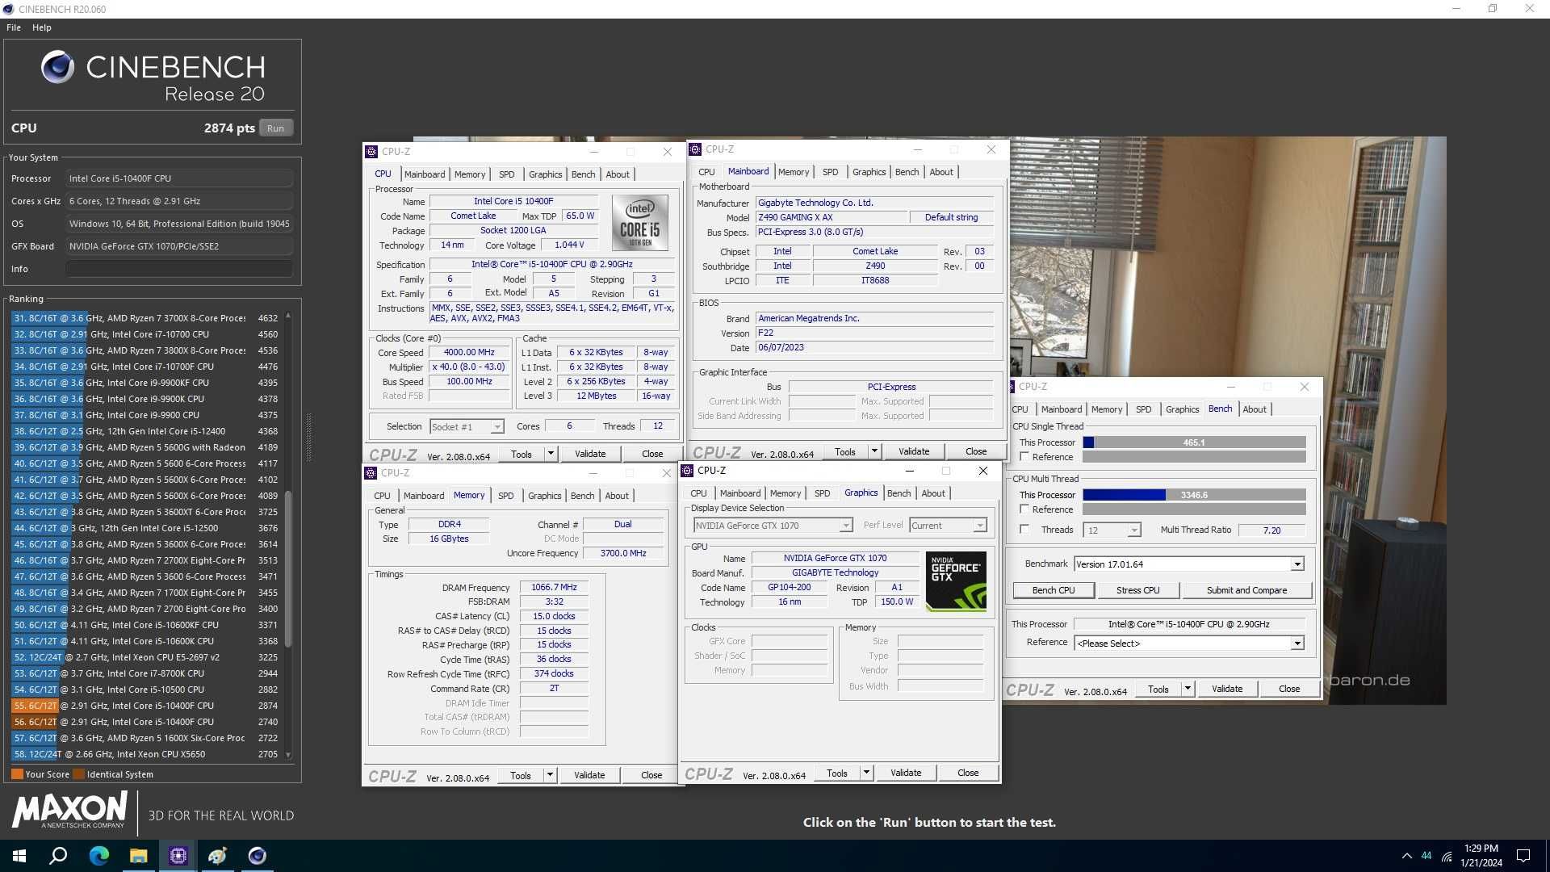Click the Bench CPU button
The image size is (1550, 872).
(1054, 590)
